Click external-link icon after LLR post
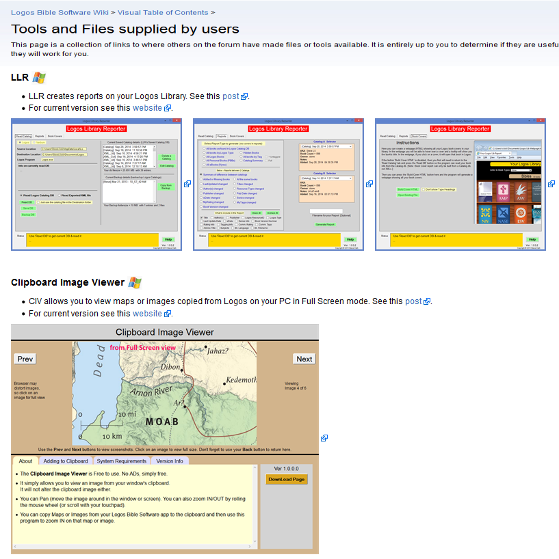 coord(244,96)
